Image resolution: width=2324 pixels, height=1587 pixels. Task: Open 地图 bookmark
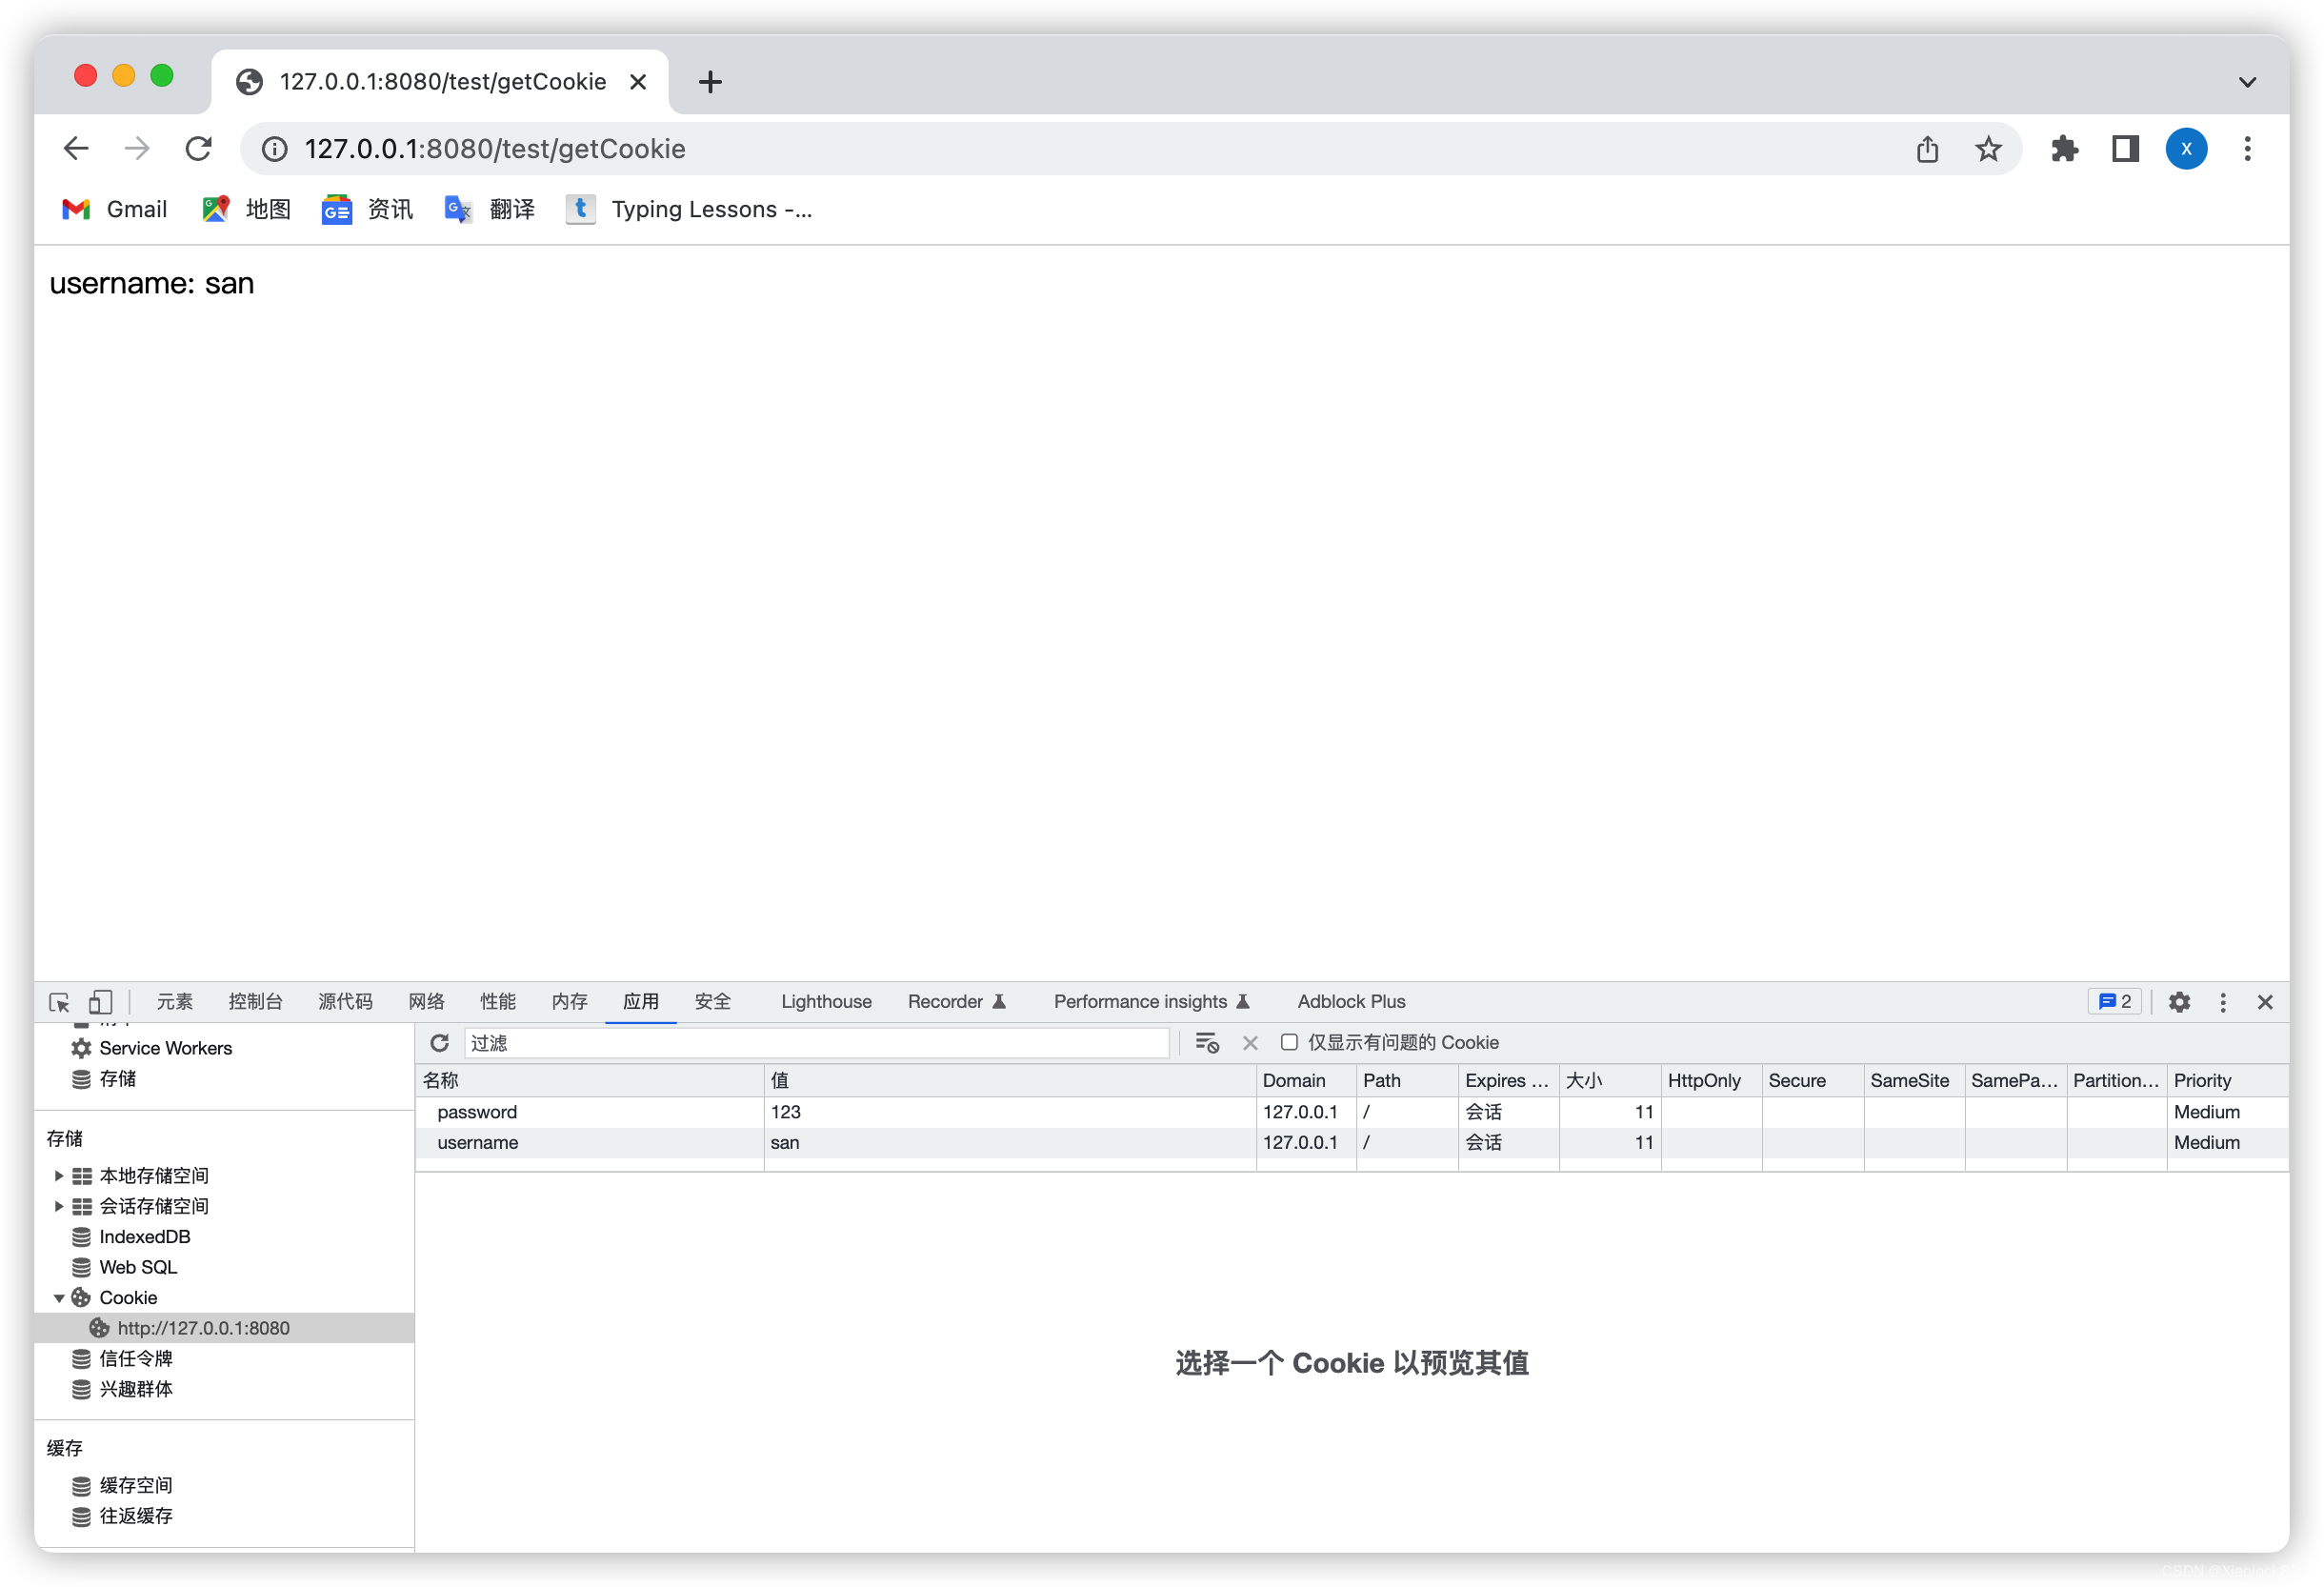(x=246, y=209)
